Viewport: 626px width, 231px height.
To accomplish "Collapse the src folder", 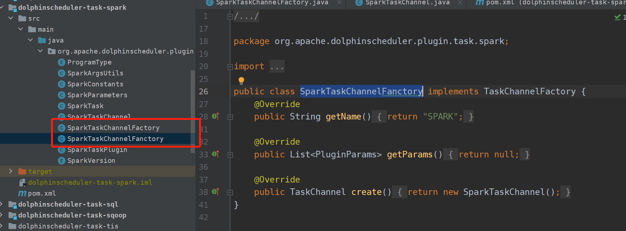I will click(x=11, y=18).
